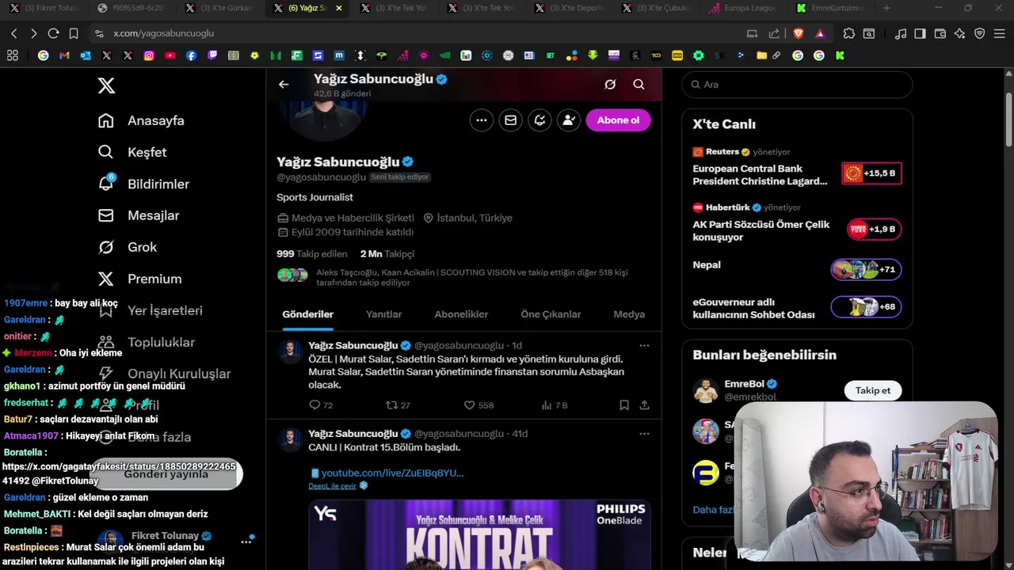
Task: Turn on post notifications bell on profile
Action: (x=539, y=120)
